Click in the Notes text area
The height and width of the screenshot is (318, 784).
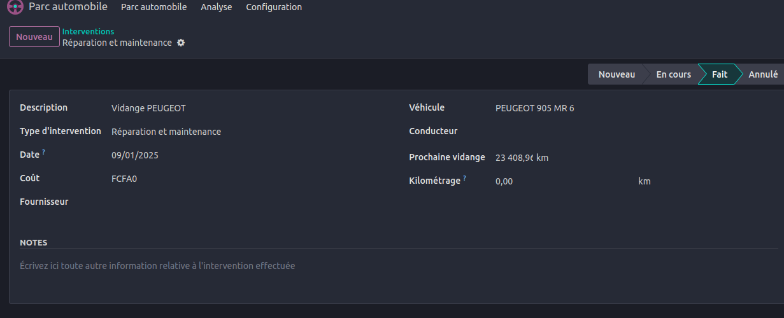pyautogui.click(x=395, y=266)
